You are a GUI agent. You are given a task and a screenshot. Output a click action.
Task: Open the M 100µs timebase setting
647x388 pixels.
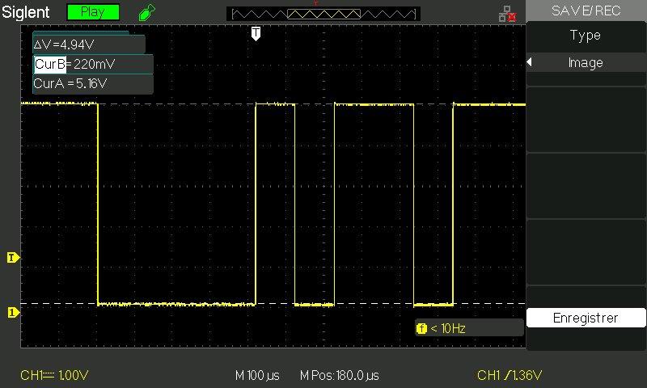pos(257,376)
